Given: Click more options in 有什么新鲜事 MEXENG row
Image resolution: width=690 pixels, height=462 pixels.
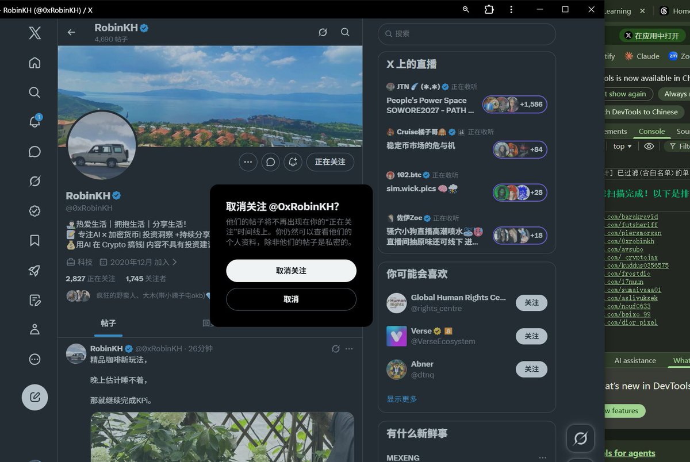Looking at the screenshot, I should 542,458.
